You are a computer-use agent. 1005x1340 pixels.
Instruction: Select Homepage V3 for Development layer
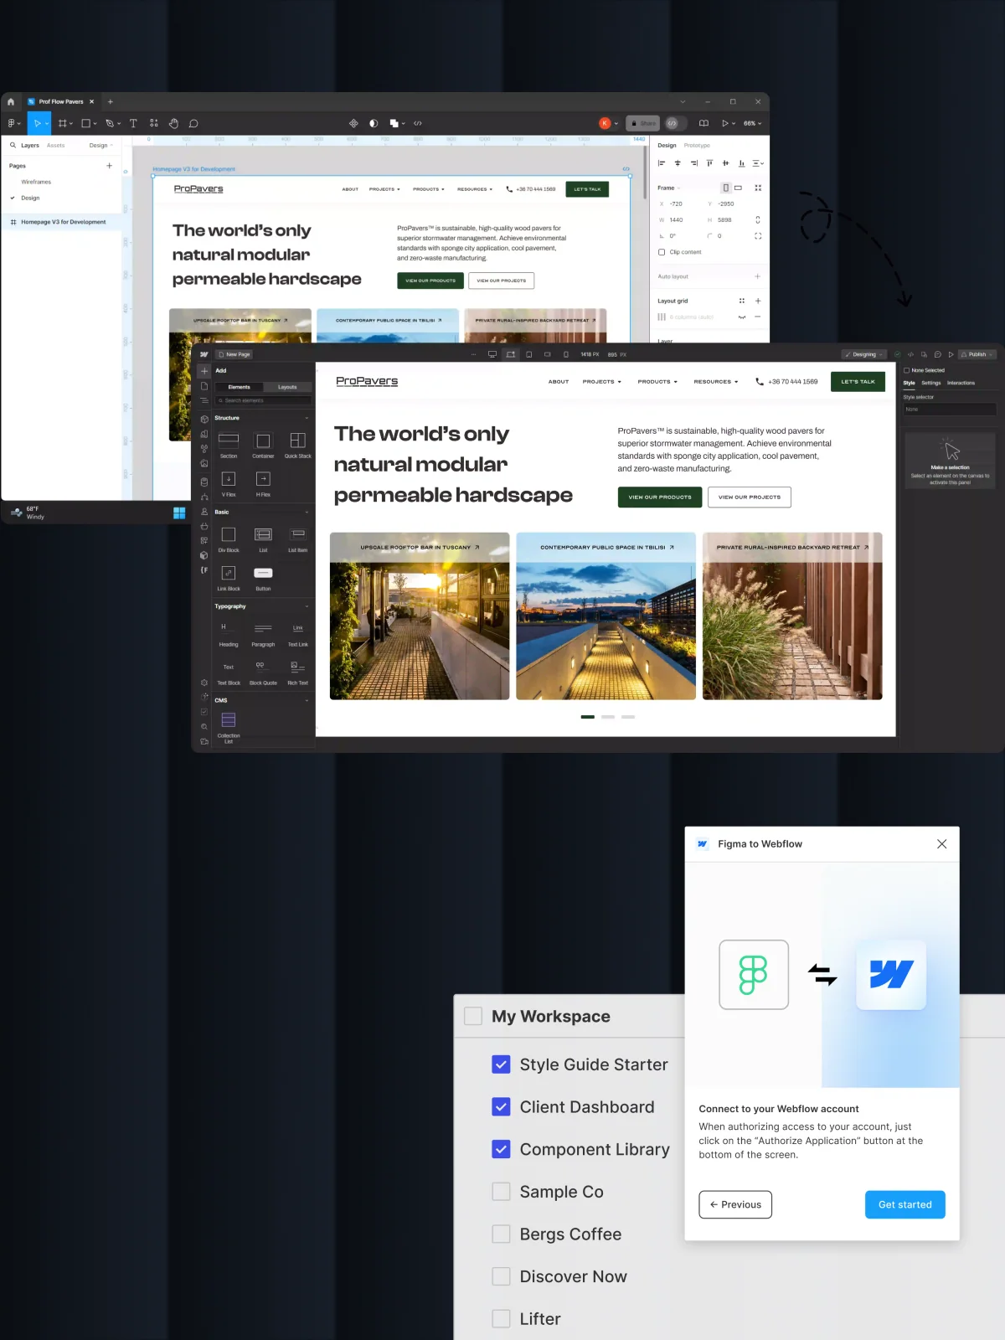click(x=63, y=222)
